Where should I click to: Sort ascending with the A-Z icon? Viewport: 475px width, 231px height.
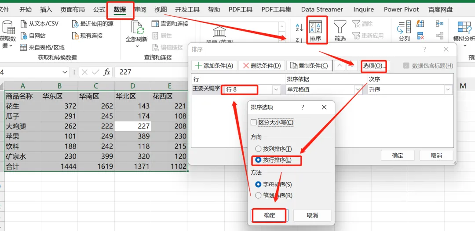(x=300, y=28)
